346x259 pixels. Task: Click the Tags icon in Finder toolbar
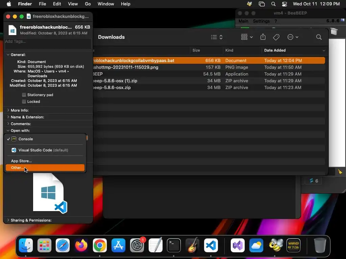[276, 37]
